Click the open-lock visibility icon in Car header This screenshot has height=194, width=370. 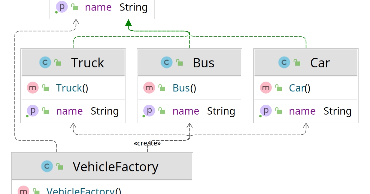[297, 62]
